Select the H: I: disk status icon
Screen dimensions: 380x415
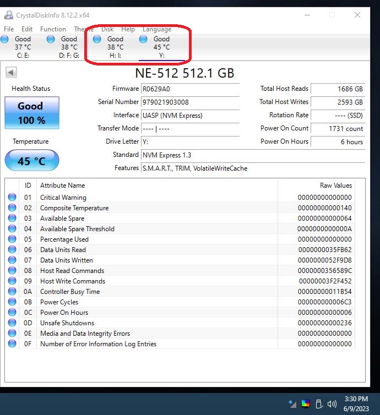tap(97, 39)
